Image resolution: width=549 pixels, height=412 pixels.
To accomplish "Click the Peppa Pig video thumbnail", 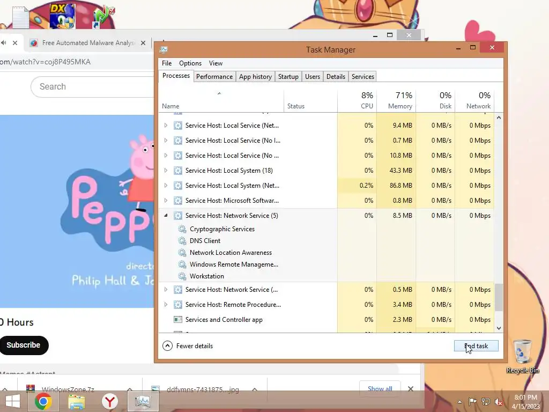I will pyautogui.click(x=77, y=211).
